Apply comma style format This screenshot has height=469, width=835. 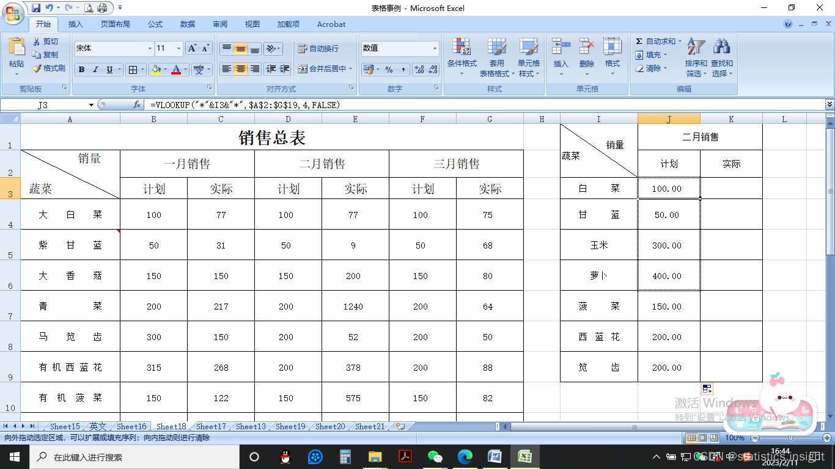pos(403,70)
